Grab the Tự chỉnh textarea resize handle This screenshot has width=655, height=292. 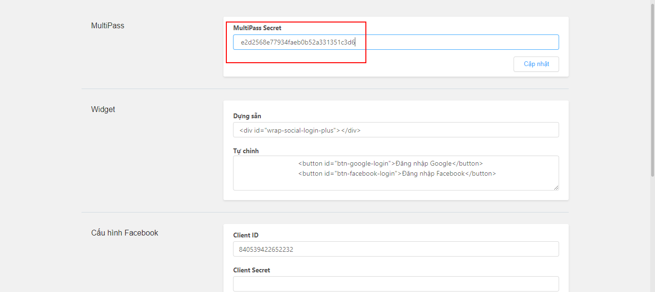pyautogui.click(x=556, y=187)
